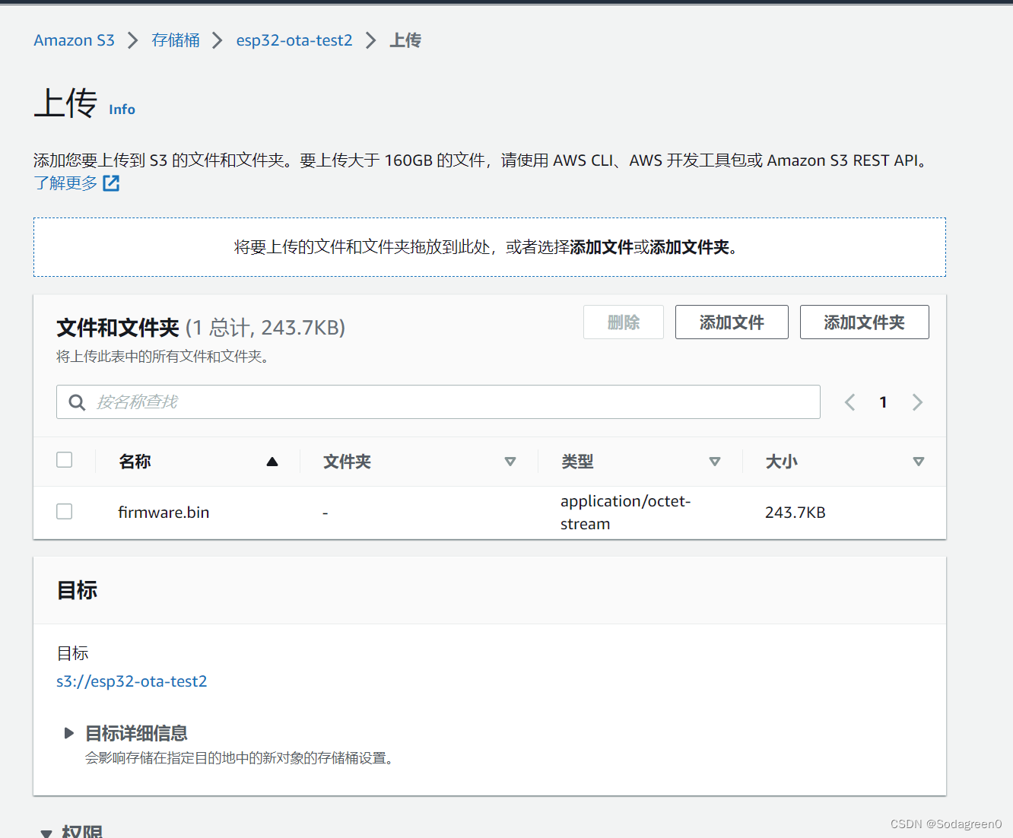The image size is (1013, 838).
Task: Click the ascending sort arrow on 名称 column
Action: point(272,461)
